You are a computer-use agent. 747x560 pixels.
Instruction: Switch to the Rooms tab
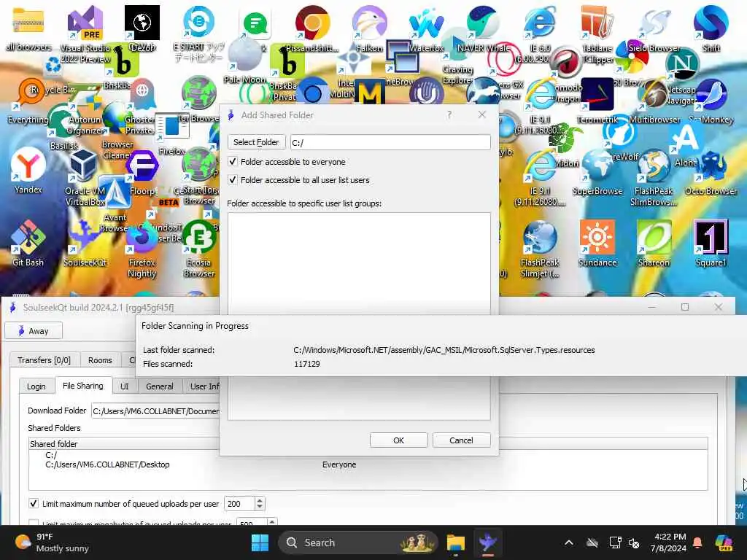click(x=100, y=360)
